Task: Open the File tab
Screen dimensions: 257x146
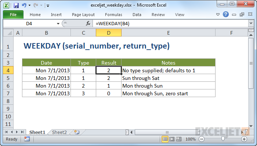Action: (x=13, y=15)
